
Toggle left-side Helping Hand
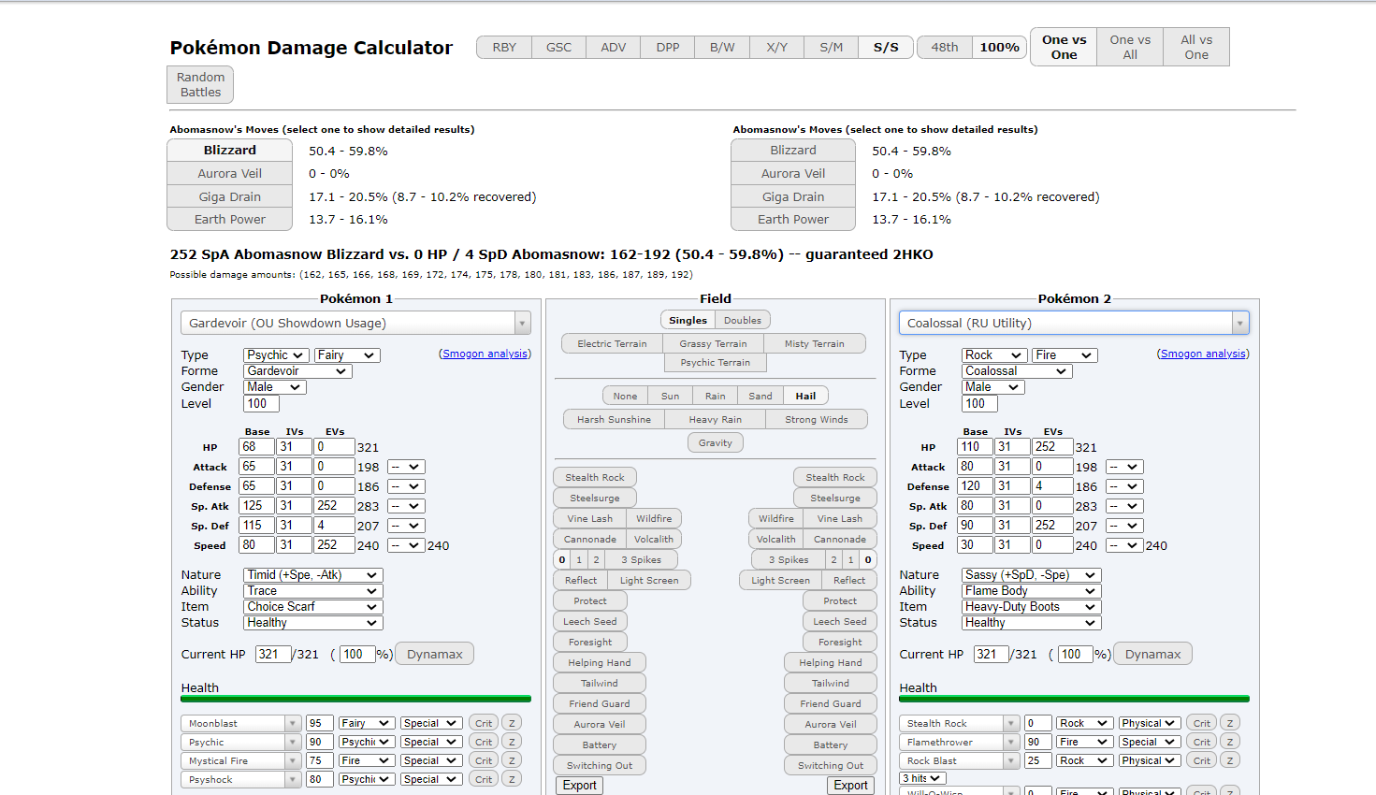pos(600,662)
